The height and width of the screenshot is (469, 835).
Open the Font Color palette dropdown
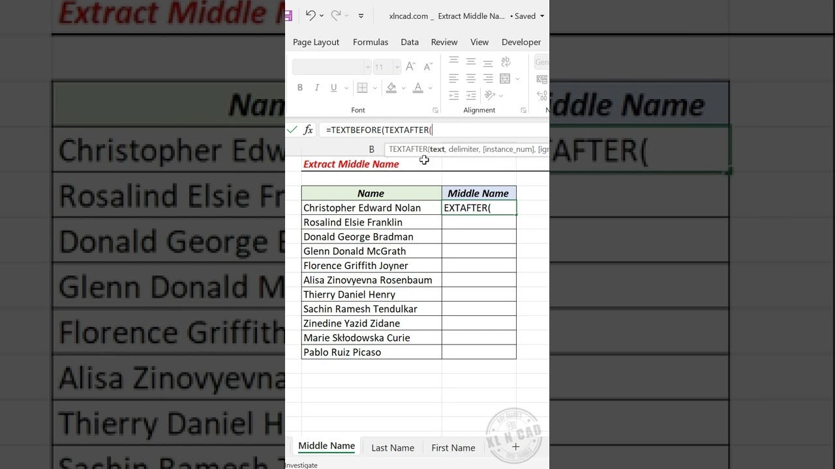(x=431, y=88)
